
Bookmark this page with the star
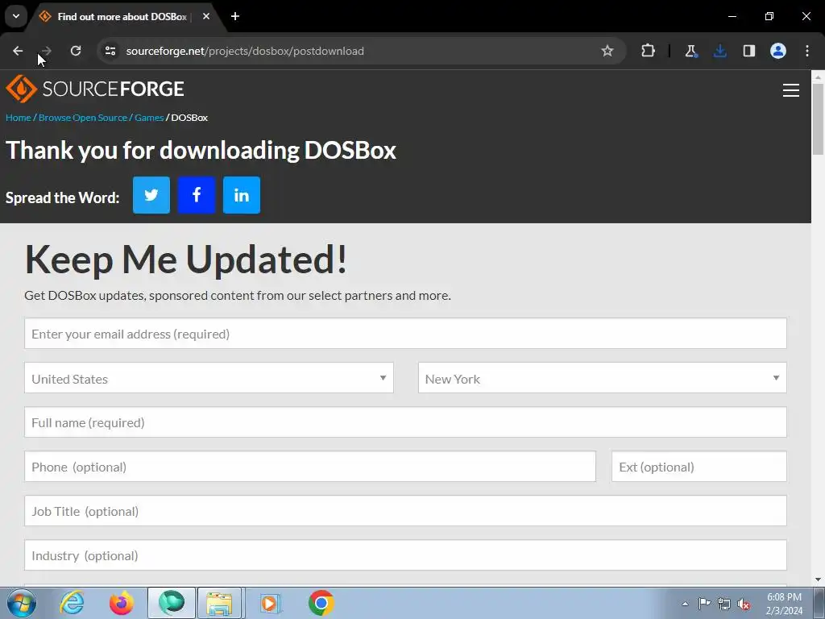coord(607,51)
